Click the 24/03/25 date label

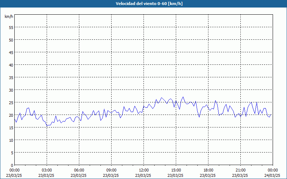[272, 175]
